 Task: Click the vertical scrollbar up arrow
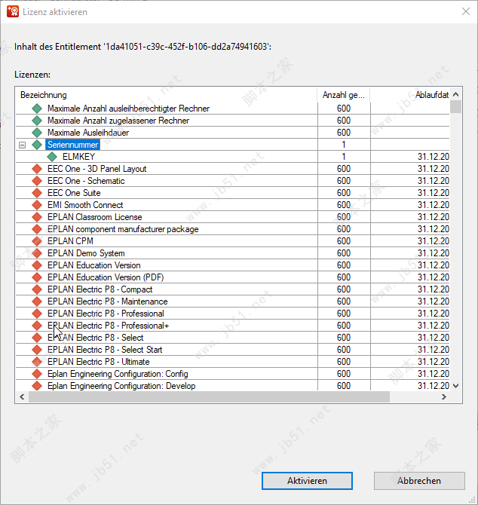click(456, 94)
